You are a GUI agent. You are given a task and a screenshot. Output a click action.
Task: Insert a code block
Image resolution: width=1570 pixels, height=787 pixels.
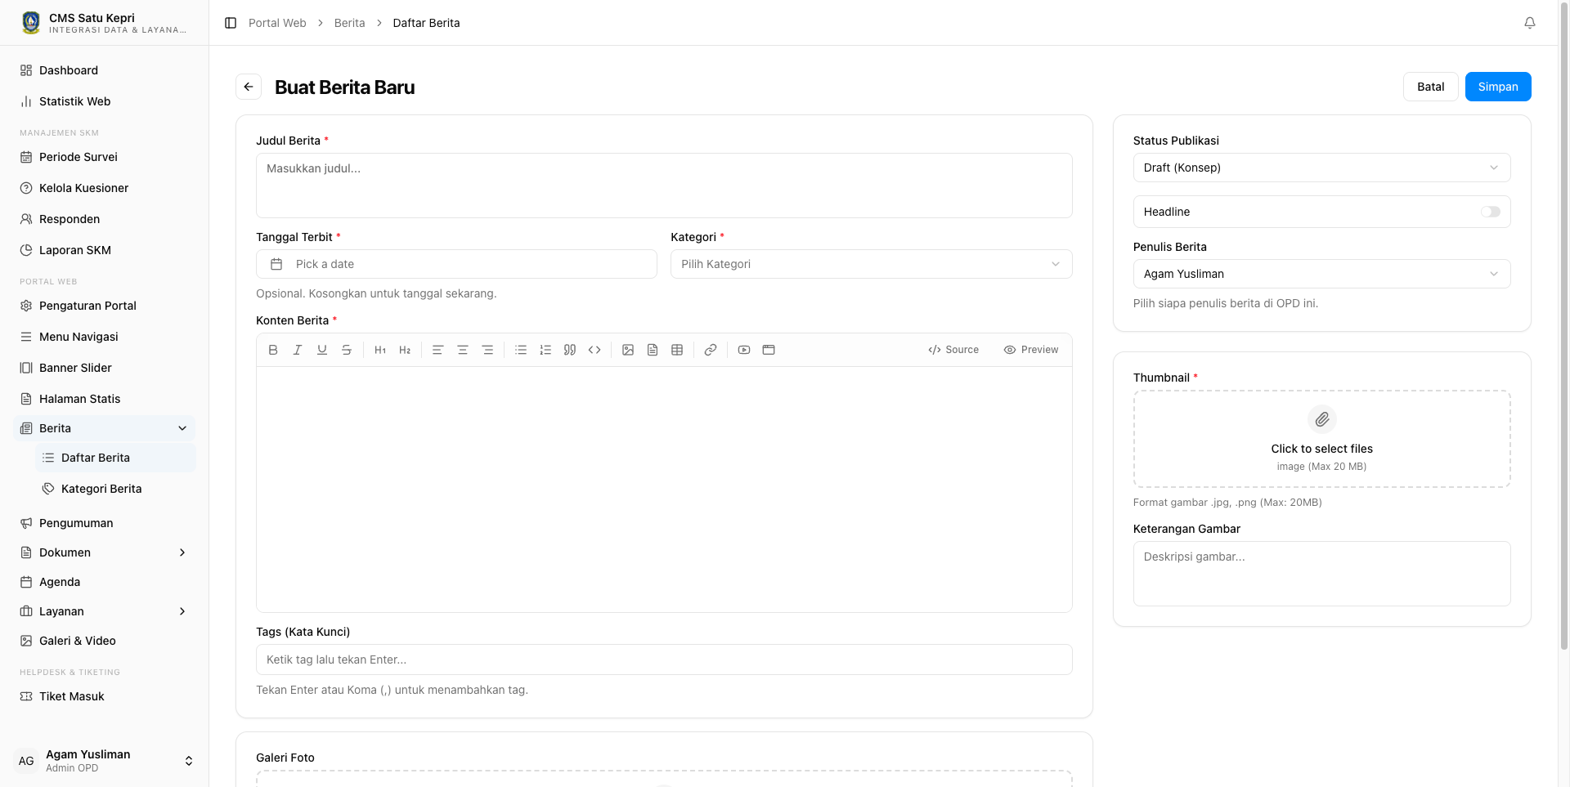[594, 350]
